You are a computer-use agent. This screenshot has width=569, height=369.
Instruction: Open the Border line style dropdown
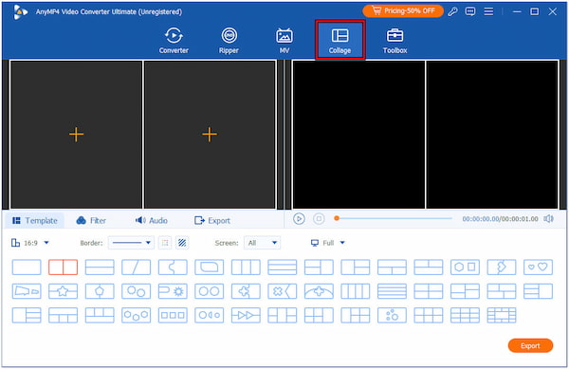(x=131, y=243)
